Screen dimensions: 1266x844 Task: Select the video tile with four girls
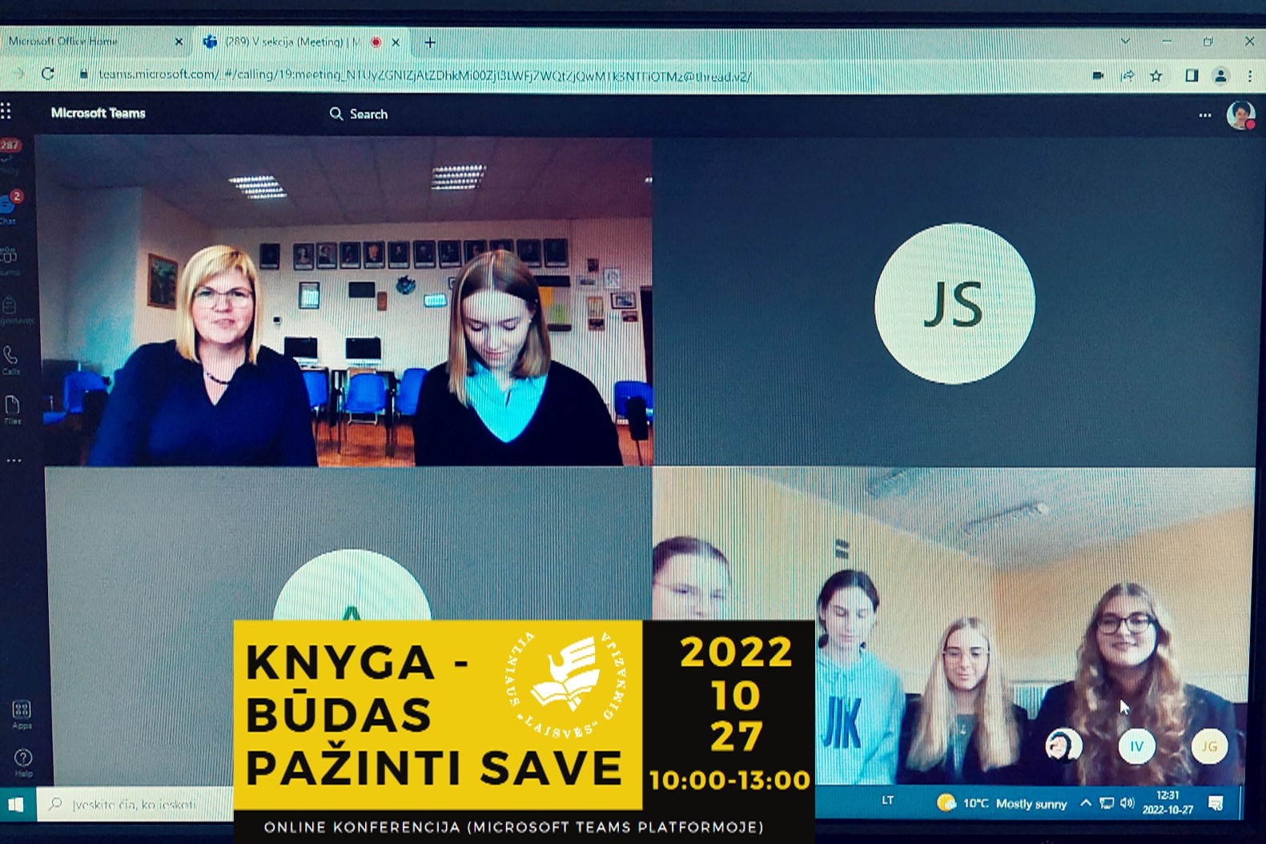click(x=954, y=626)
